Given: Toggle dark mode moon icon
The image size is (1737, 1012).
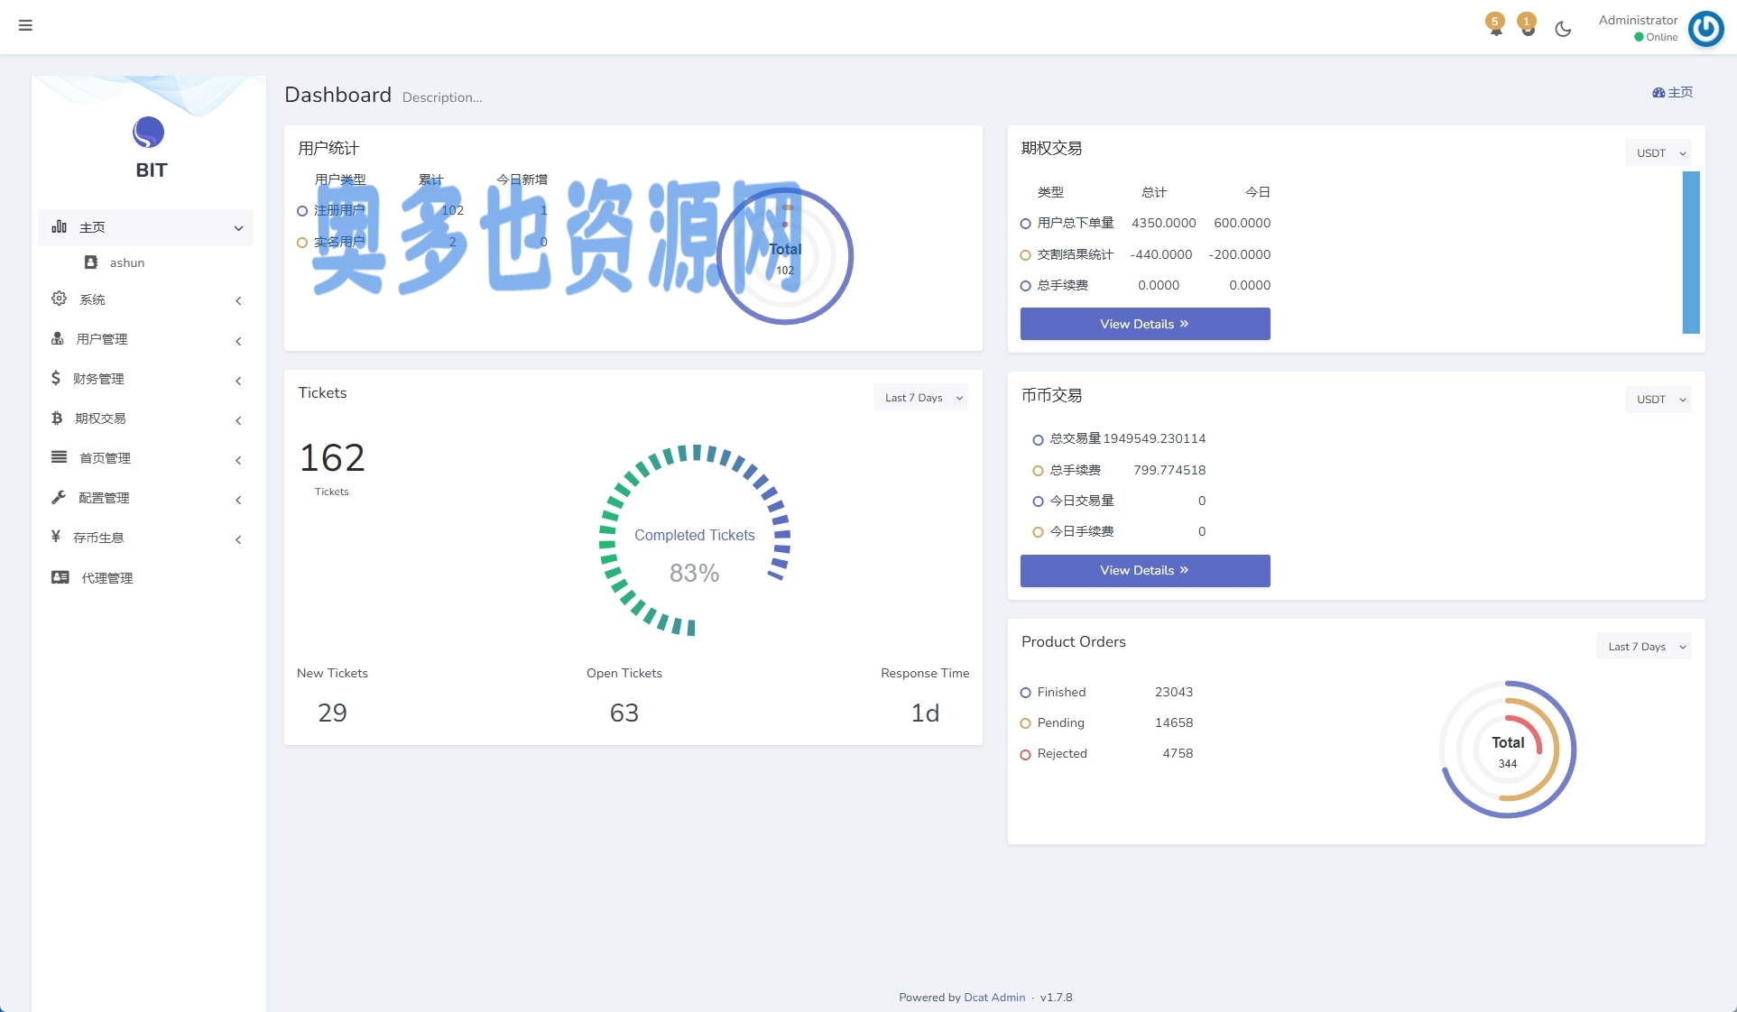Looking at the screenshot, I should coord(1563,29).
